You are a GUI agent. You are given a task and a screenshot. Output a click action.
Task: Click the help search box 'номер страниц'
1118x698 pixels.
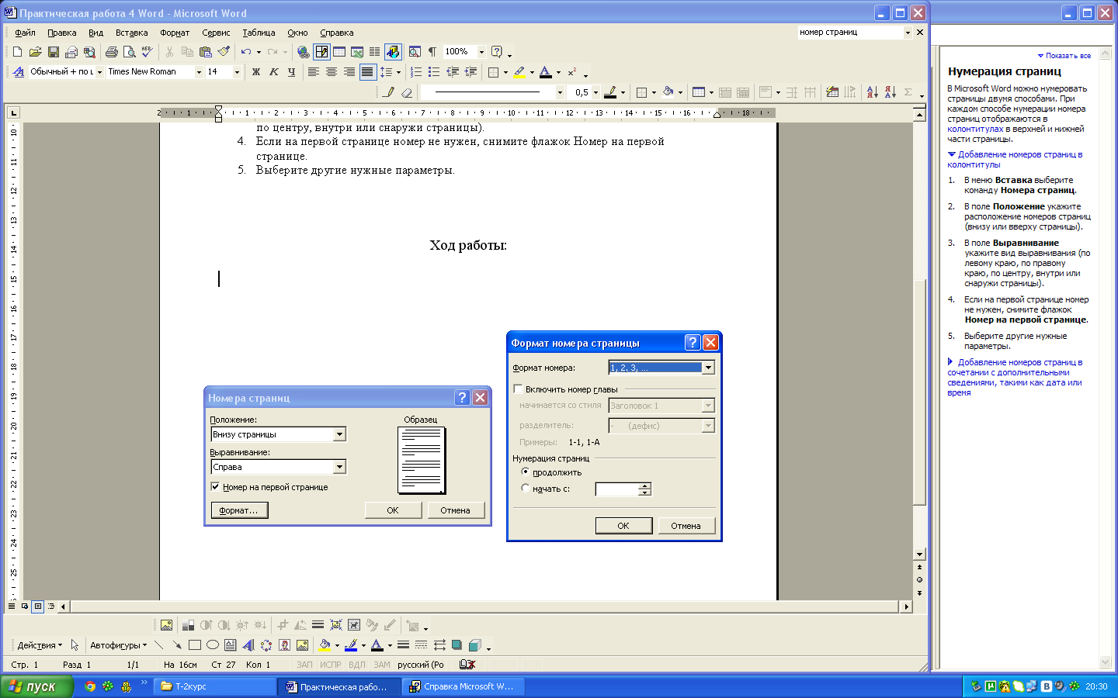tap(850, 33)
